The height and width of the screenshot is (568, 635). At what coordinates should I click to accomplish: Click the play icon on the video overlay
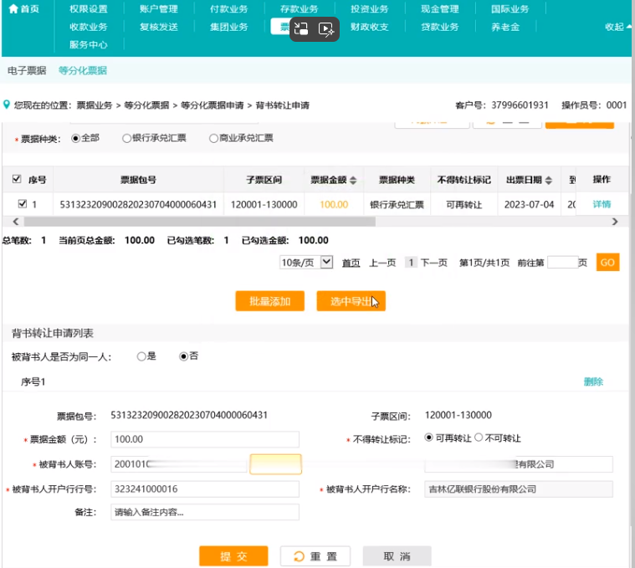[327, 28]
